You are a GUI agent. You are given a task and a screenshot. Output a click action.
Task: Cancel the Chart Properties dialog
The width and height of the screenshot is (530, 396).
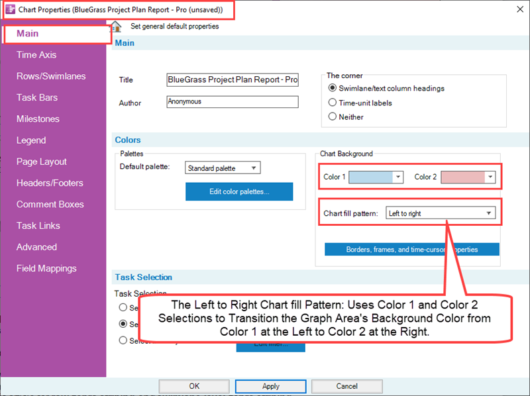[x=346, y=386]
